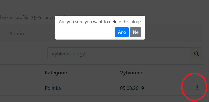Open the three-dot actions menu for the blog
Viewport: 209px width, 102px height.
tap(197, 88)
